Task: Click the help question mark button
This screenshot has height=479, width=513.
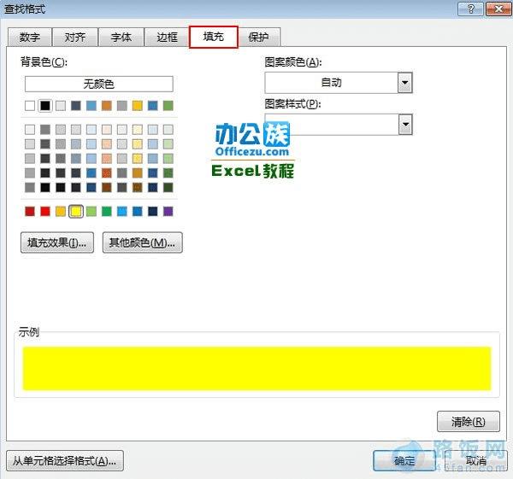Action: point(470,9)
